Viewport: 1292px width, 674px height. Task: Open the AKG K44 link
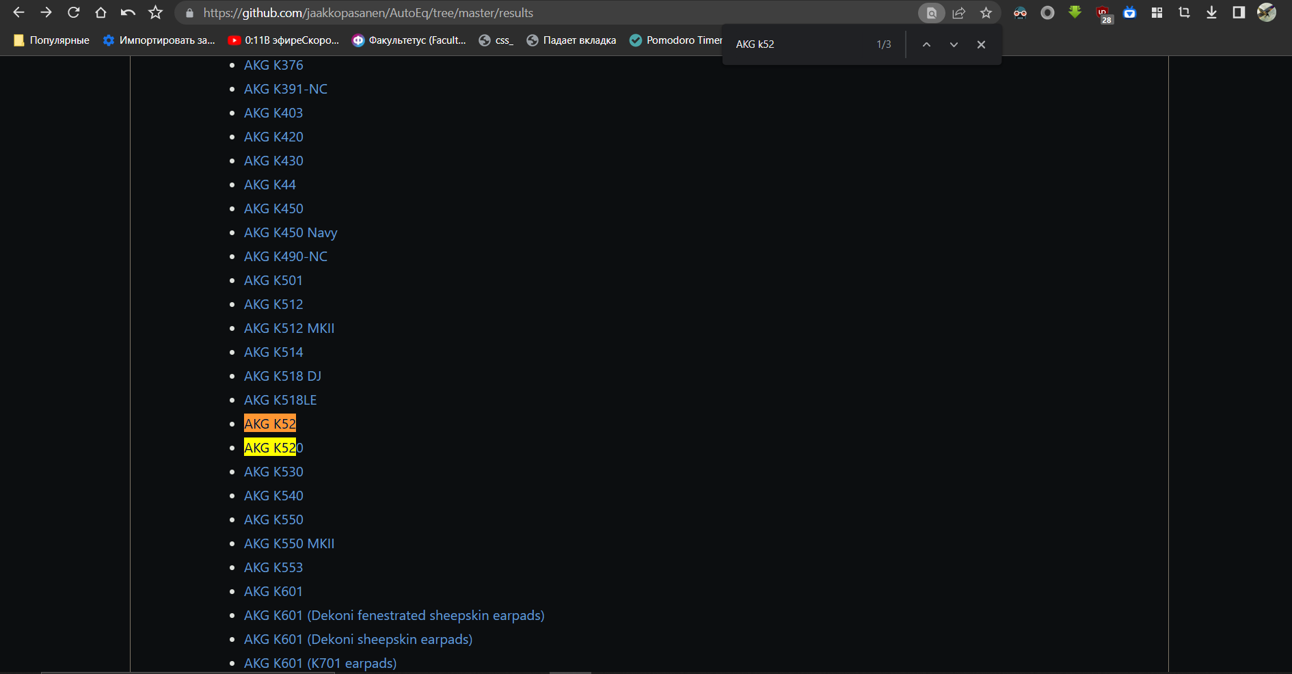point(270,185)
